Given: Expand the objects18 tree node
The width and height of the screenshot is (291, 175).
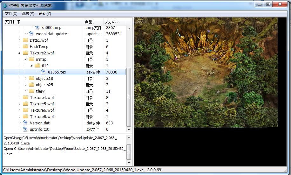Looking at the screenshot, I should tap(26, 78).
